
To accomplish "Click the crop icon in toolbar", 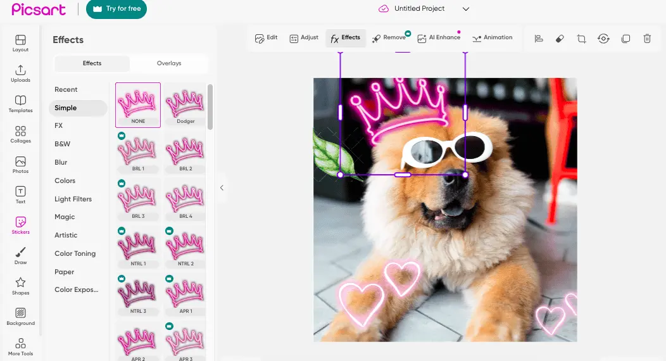I will [x=581, y=39].
